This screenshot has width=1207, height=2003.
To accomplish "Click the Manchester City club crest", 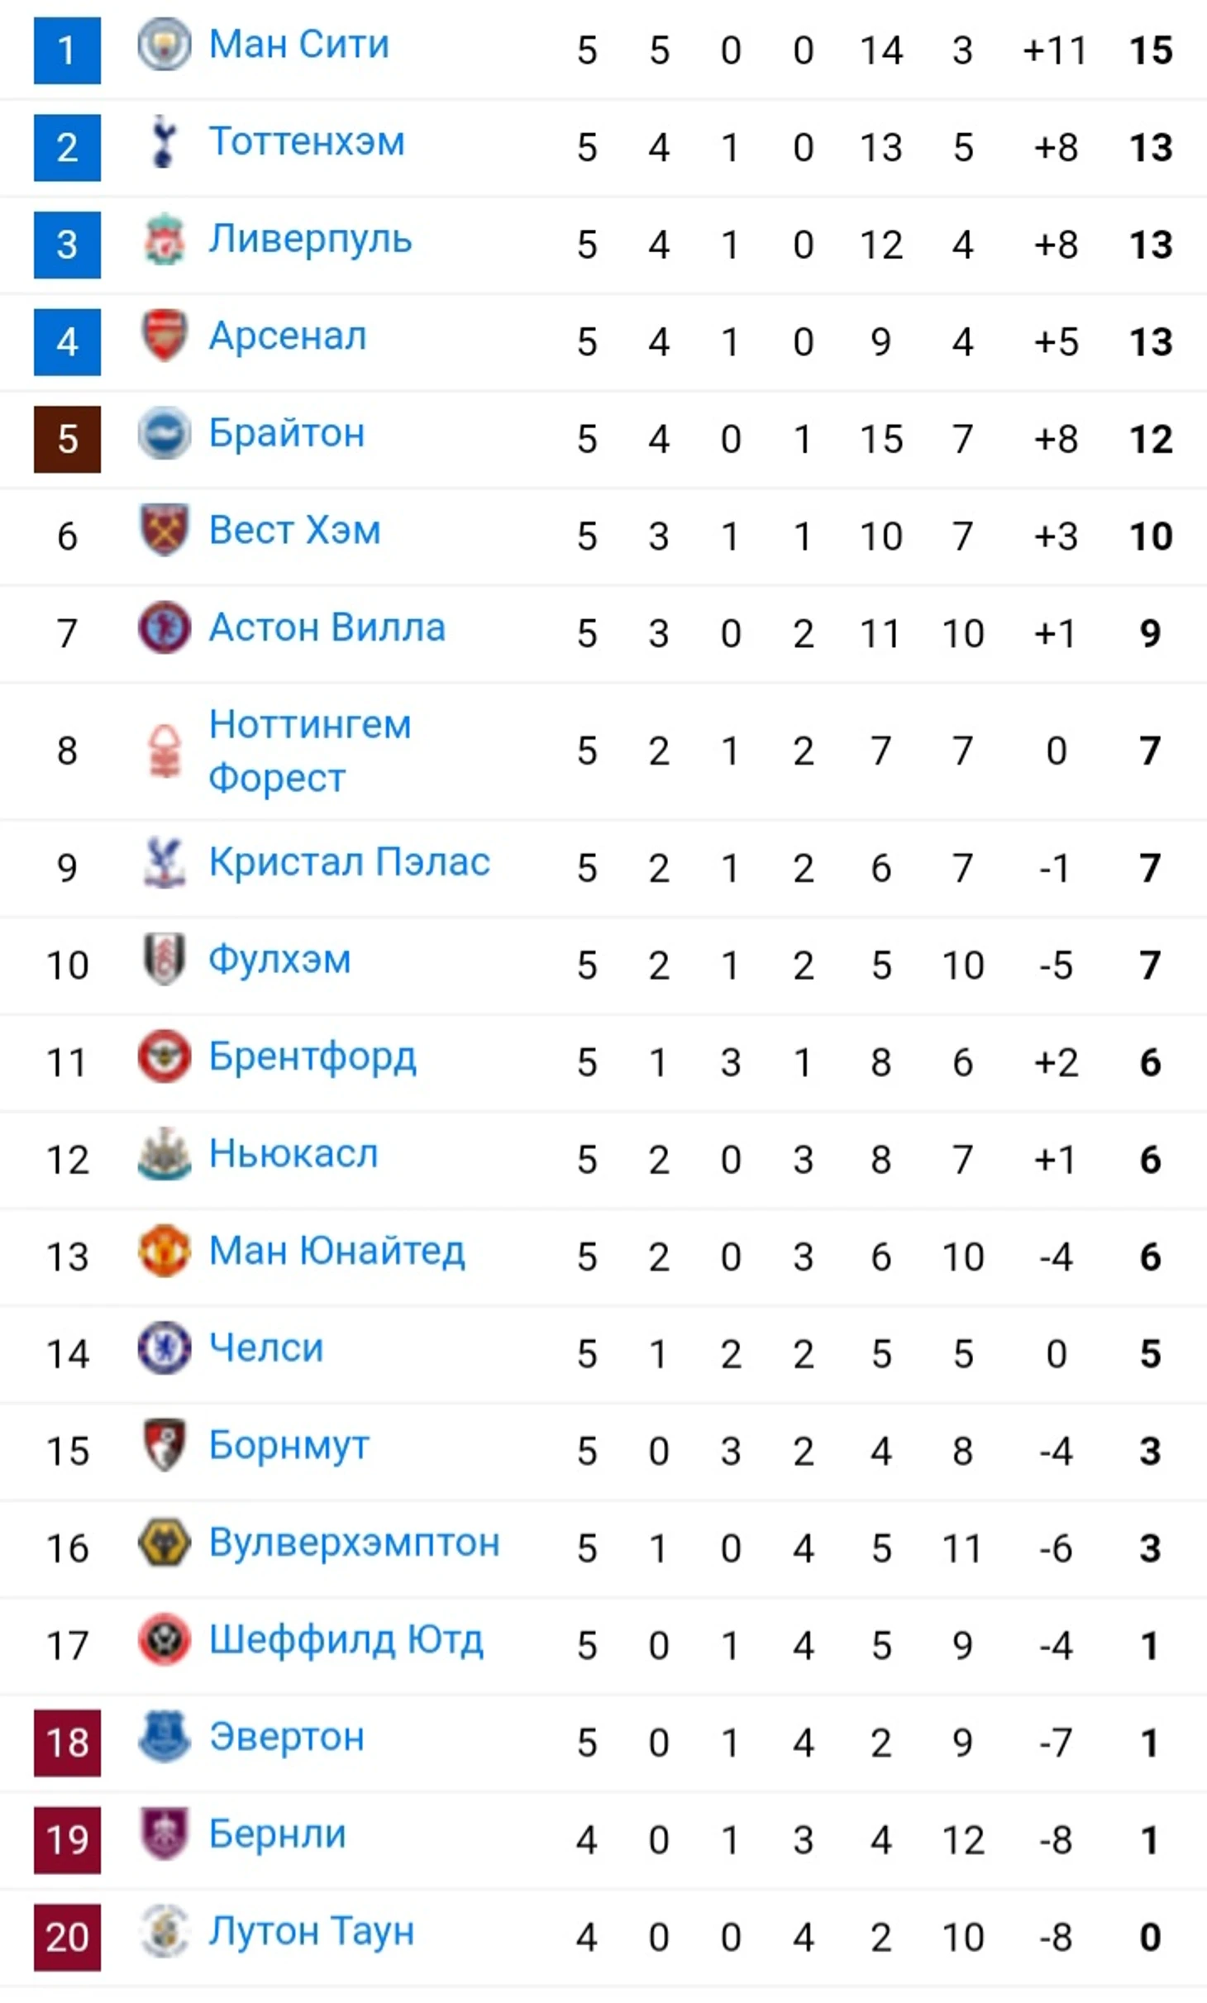I will 164,45.
